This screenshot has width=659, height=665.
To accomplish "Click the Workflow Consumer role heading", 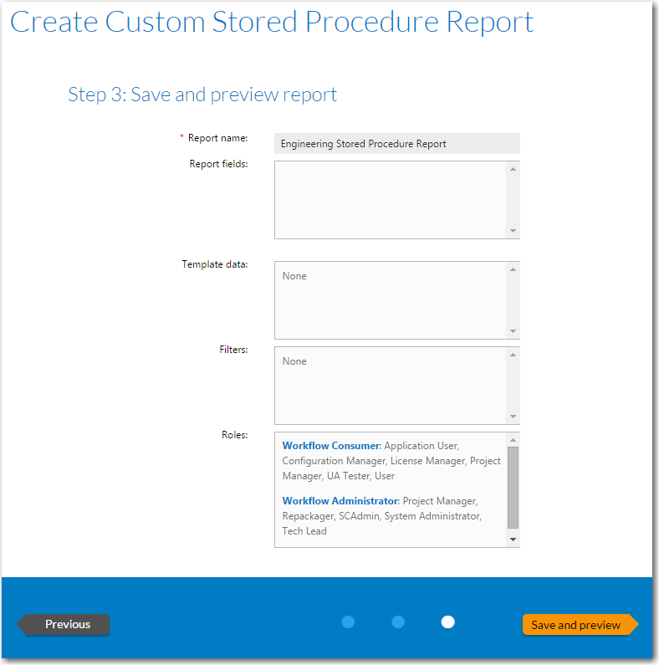I will (x=330, y=446).
